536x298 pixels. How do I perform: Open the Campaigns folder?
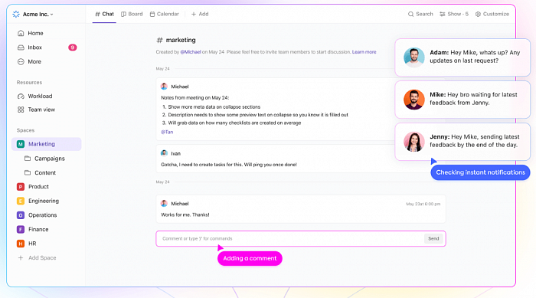(50, 159)
